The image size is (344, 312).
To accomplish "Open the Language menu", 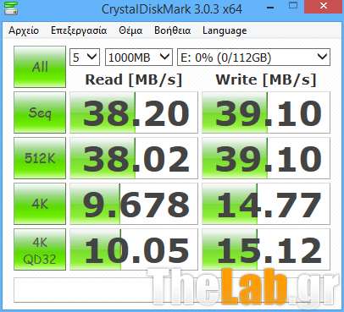I will [x=225, y=30].
